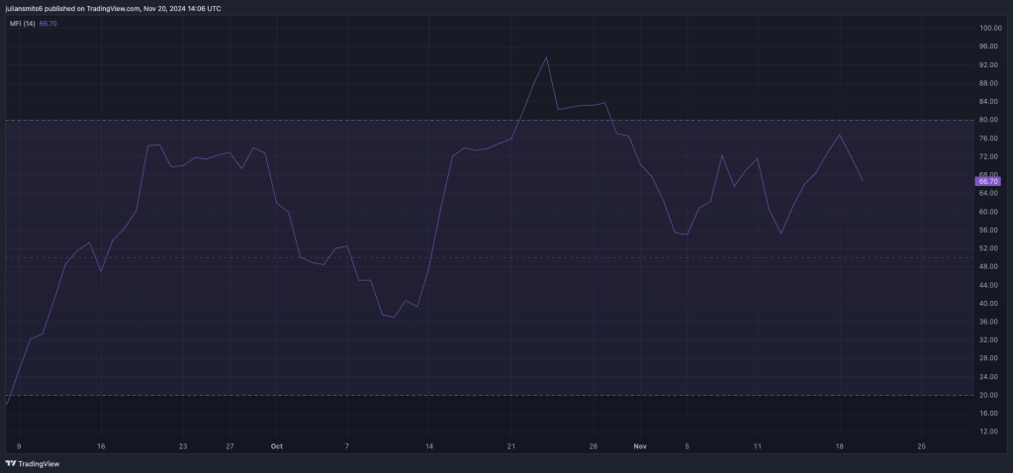The width and height of the screenshot is (1013, 473).
Task: Click date 5 on the time axis
Action: point(688,446)
